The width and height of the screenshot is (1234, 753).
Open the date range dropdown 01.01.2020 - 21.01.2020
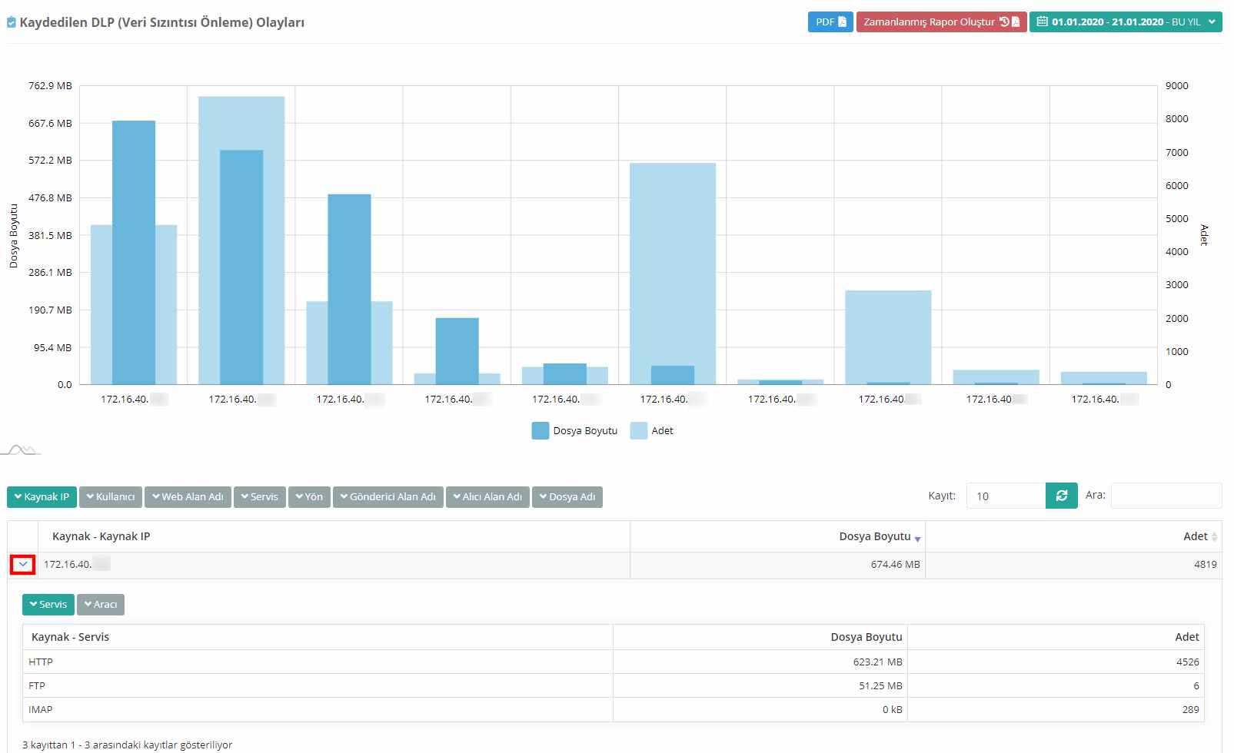(1126, 22)
